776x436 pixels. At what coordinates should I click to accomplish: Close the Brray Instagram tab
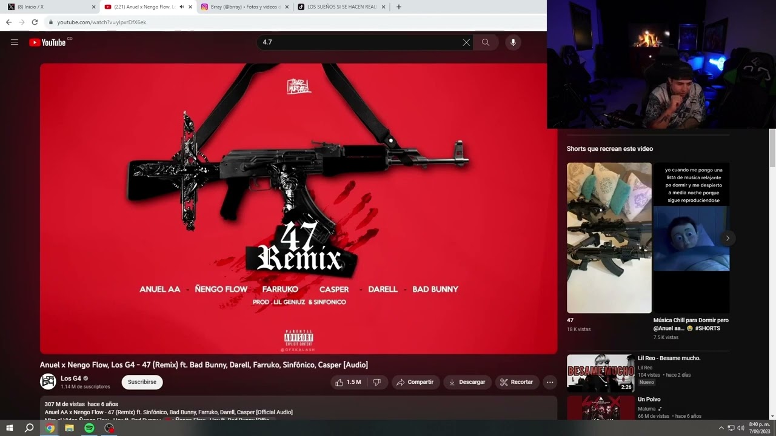[287, 7]
